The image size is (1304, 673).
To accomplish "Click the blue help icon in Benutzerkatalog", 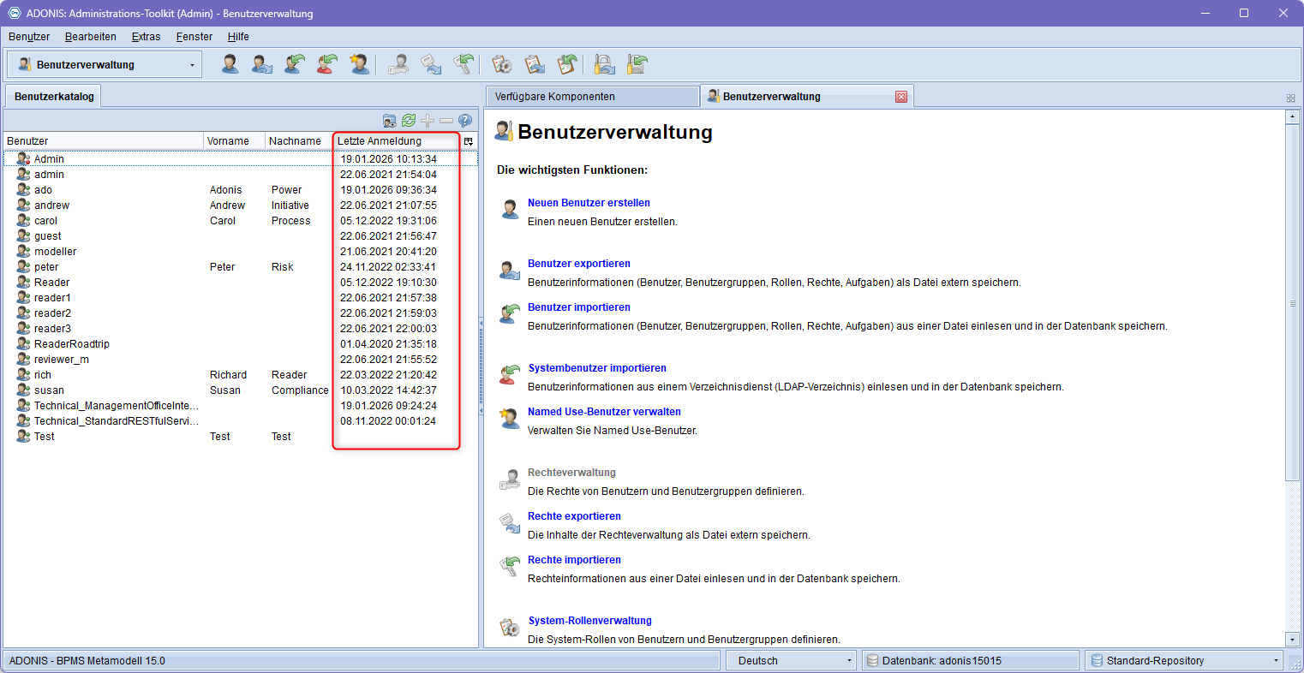I will tap(465, 121).
